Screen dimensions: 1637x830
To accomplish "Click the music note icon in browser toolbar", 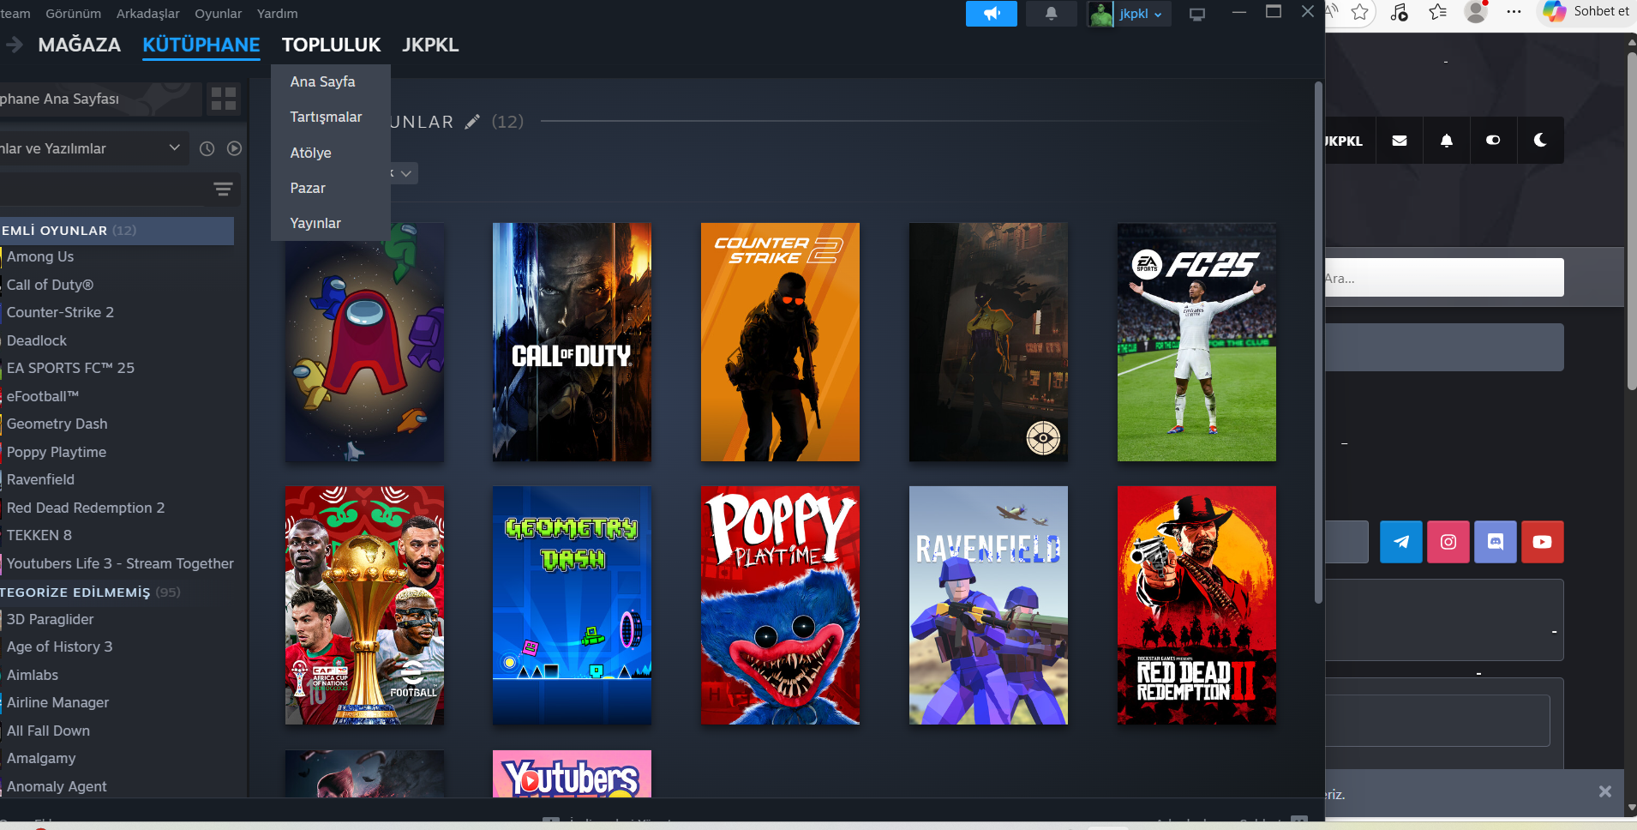I will click(x=1399, y=12).
